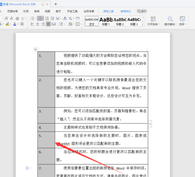Toggle the numbered list icon

click(x=40, y=19)
